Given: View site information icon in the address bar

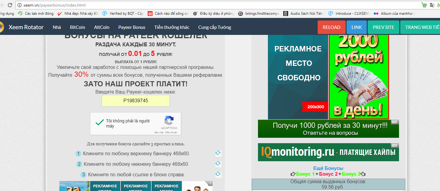Looking at the screenshot, I should 20,5.
